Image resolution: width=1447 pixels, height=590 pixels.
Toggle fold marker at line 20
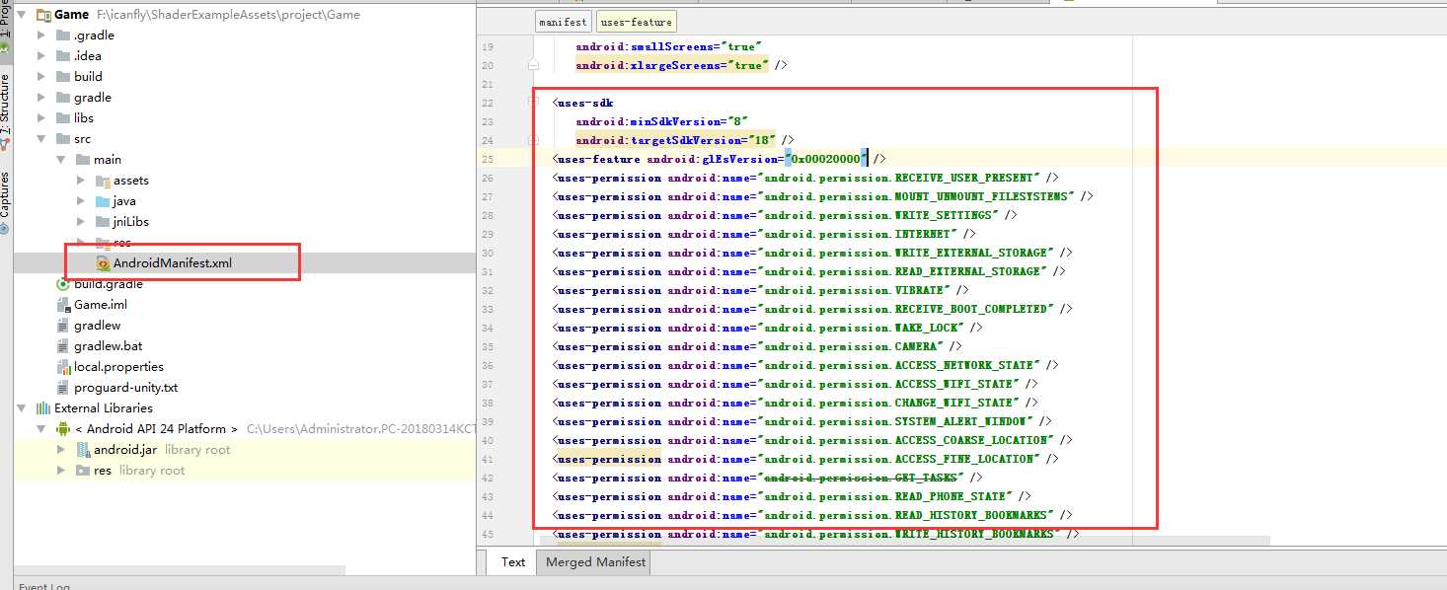[534, 65]
